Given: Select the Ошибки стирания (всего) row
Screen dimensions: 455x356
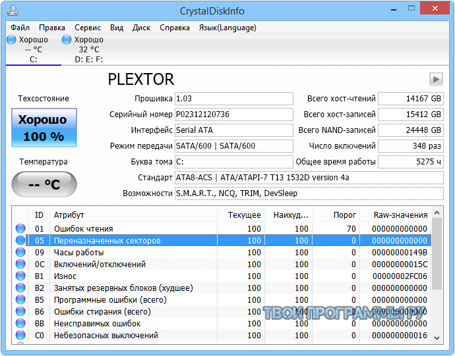Looking at the screenshot, I should (222, 312).
